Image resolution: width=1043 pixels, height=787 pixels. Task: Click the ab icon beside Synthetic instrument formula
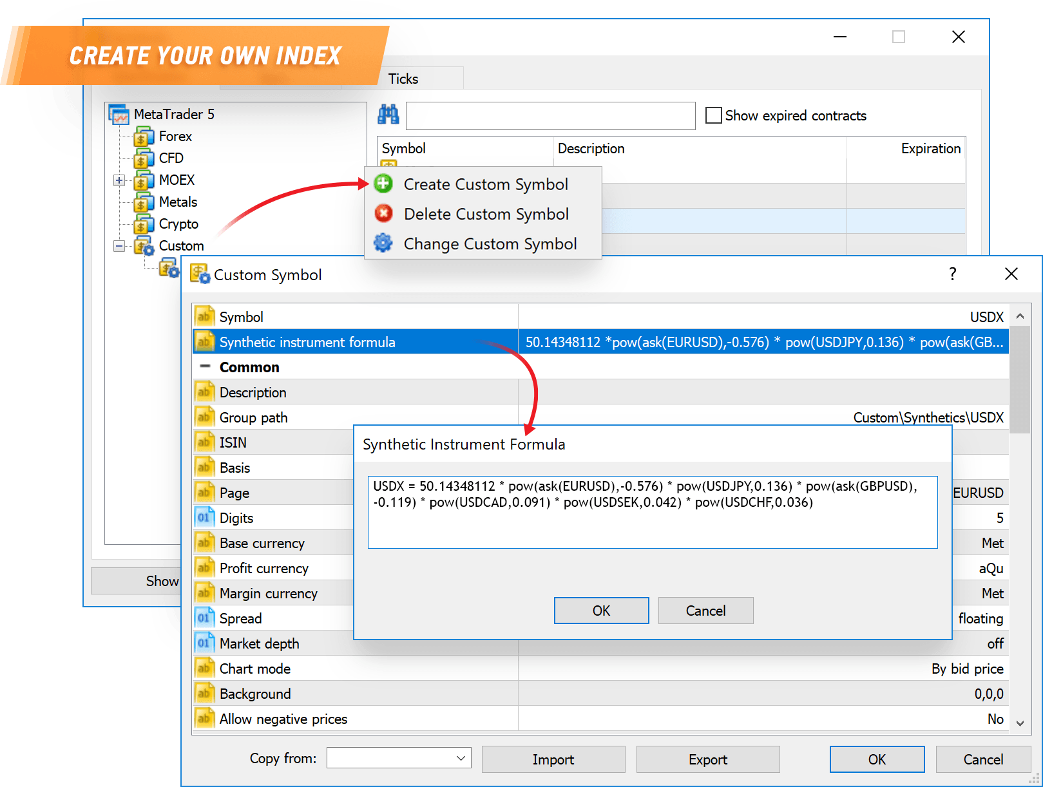[204, 341]
